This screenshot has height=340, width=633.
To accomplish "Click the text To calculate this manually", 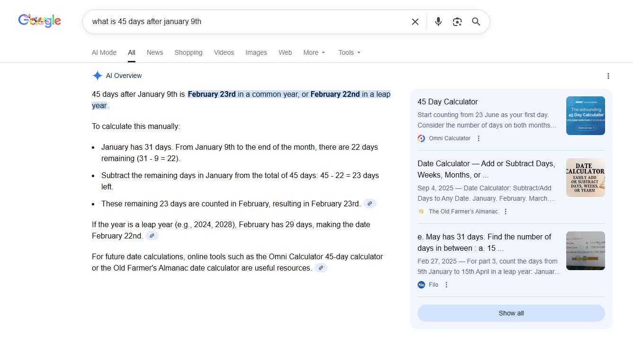I will 136,127.
